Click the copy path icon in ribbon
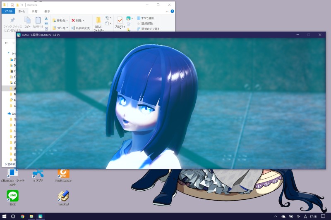Viewport: 331px width, 220px height. point(46,24)
